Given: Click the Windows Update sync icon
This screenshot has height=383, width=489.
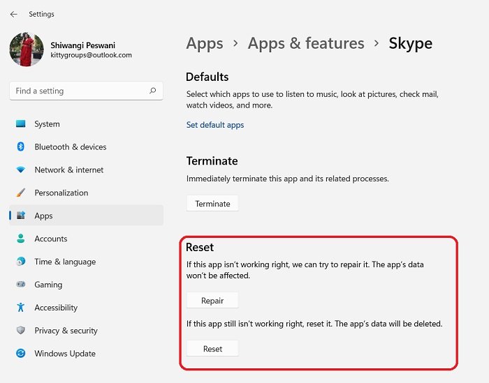Looking at the screenshot, I should pyautogui.click(x=20, y=353).
